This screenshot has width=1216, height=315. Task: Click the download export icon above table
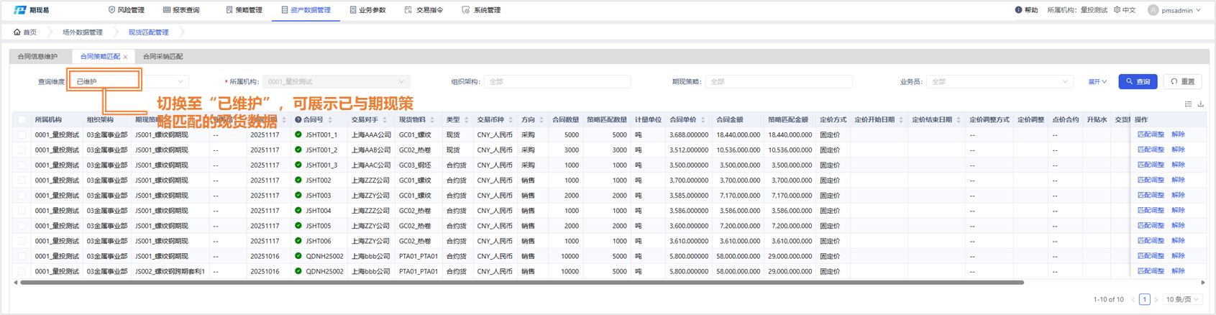pyautogui.click(x=1201, y=104)
